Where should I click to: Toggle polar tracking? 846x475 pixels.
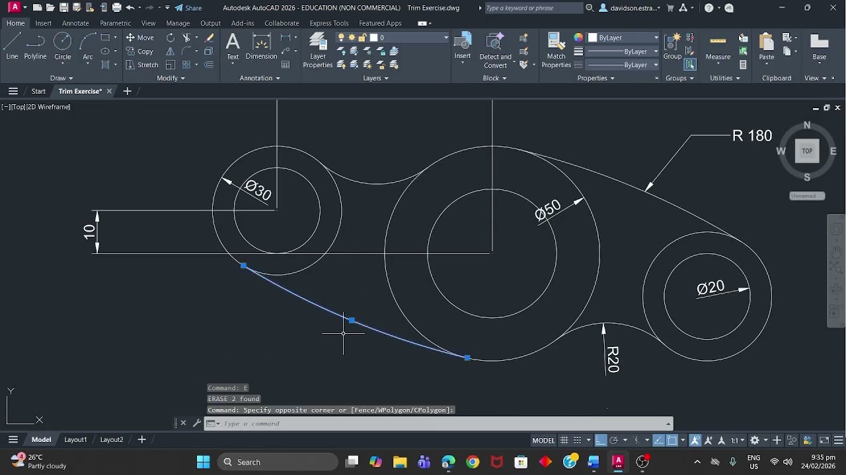[614, 440]
